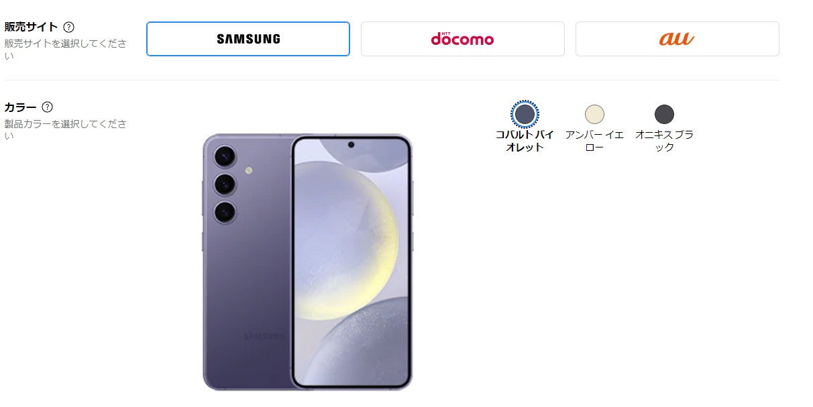Click the front punch-hole camera on the display

pyautogui.click(x=351, y=145)
